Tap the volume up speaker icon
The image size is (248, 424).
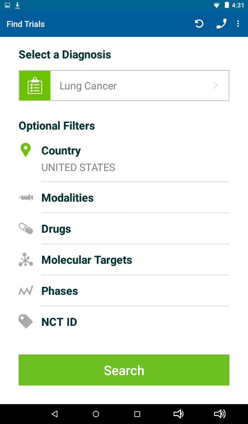pyautogui.click(x=219, y=414)
